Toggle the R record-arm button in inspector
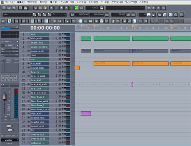The width and height of the screenshot is (191, 146). [x=11, y=80]
